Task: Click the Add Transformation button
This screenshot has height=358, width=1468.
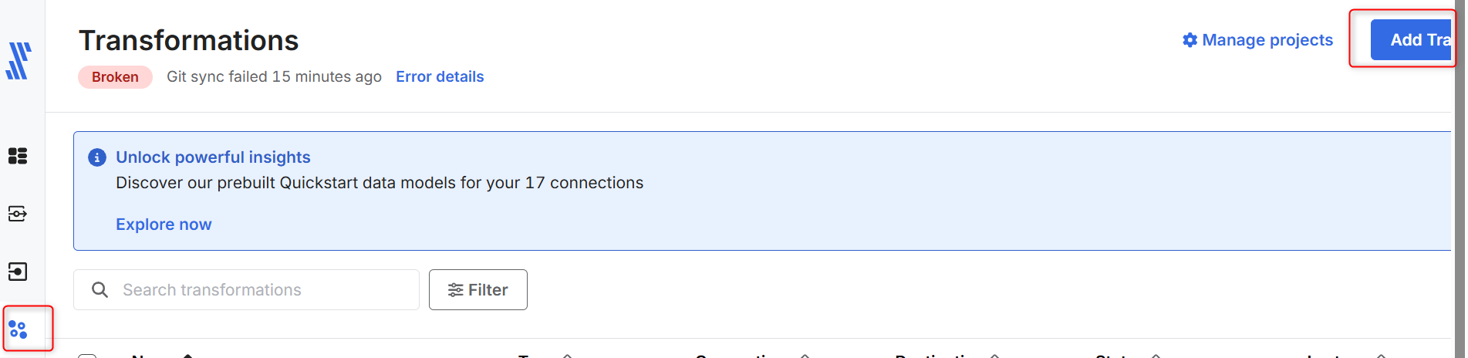Action: coord(1412,40)
